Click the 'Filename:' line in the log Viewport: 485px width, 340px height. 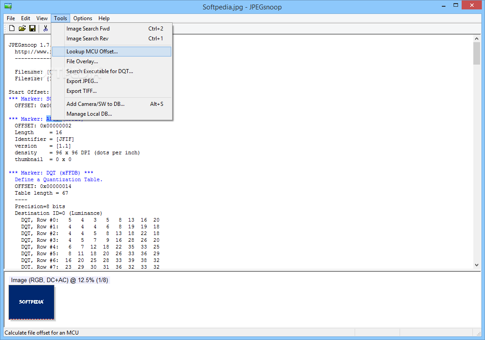click(33, 72)
